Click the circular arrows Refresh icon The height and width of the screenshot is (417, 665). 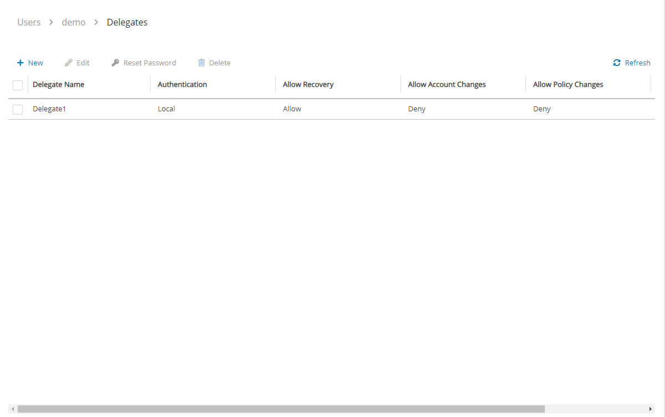[x=617, y=63]
